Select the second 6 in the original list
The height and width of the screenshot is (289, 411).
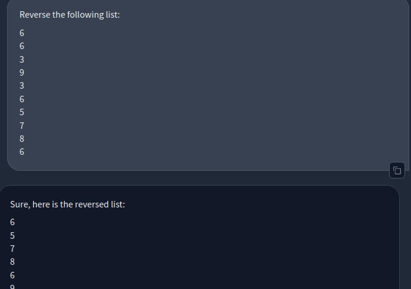tap(22, 46)
